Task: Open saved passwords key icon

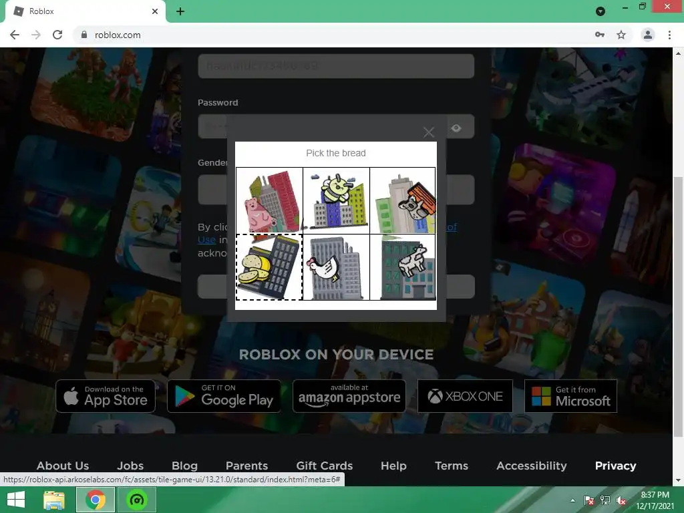Action: pos(600,35)
